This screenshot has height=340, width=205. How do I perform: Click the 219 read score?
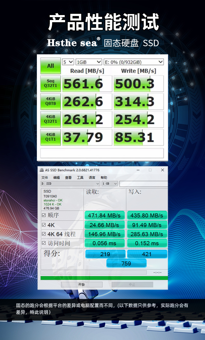105,254
